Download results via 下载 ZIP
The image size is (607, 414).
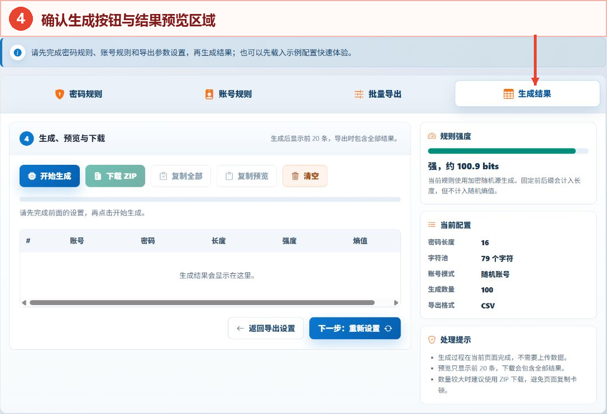[x=116, y=176]
